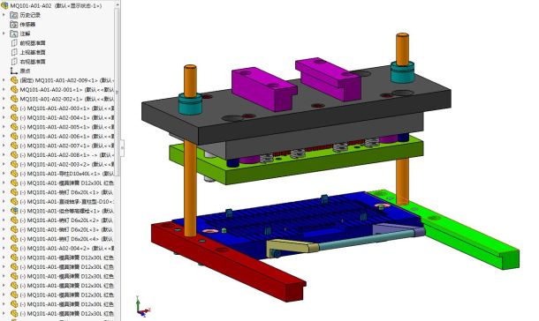Expand the MQ101-A01-A02-002<1> component

tap(4, 99)
